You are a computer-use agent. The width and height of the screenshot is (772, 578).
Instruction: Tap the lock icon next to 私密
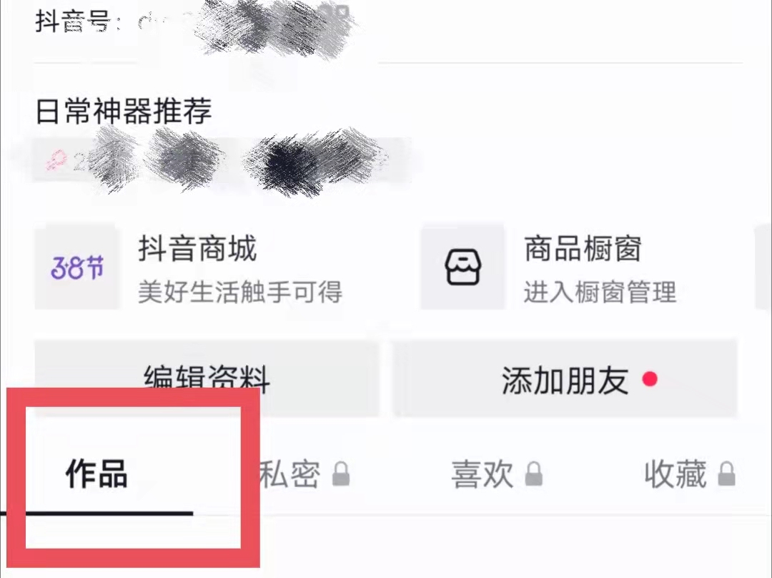tap(341, 474)
